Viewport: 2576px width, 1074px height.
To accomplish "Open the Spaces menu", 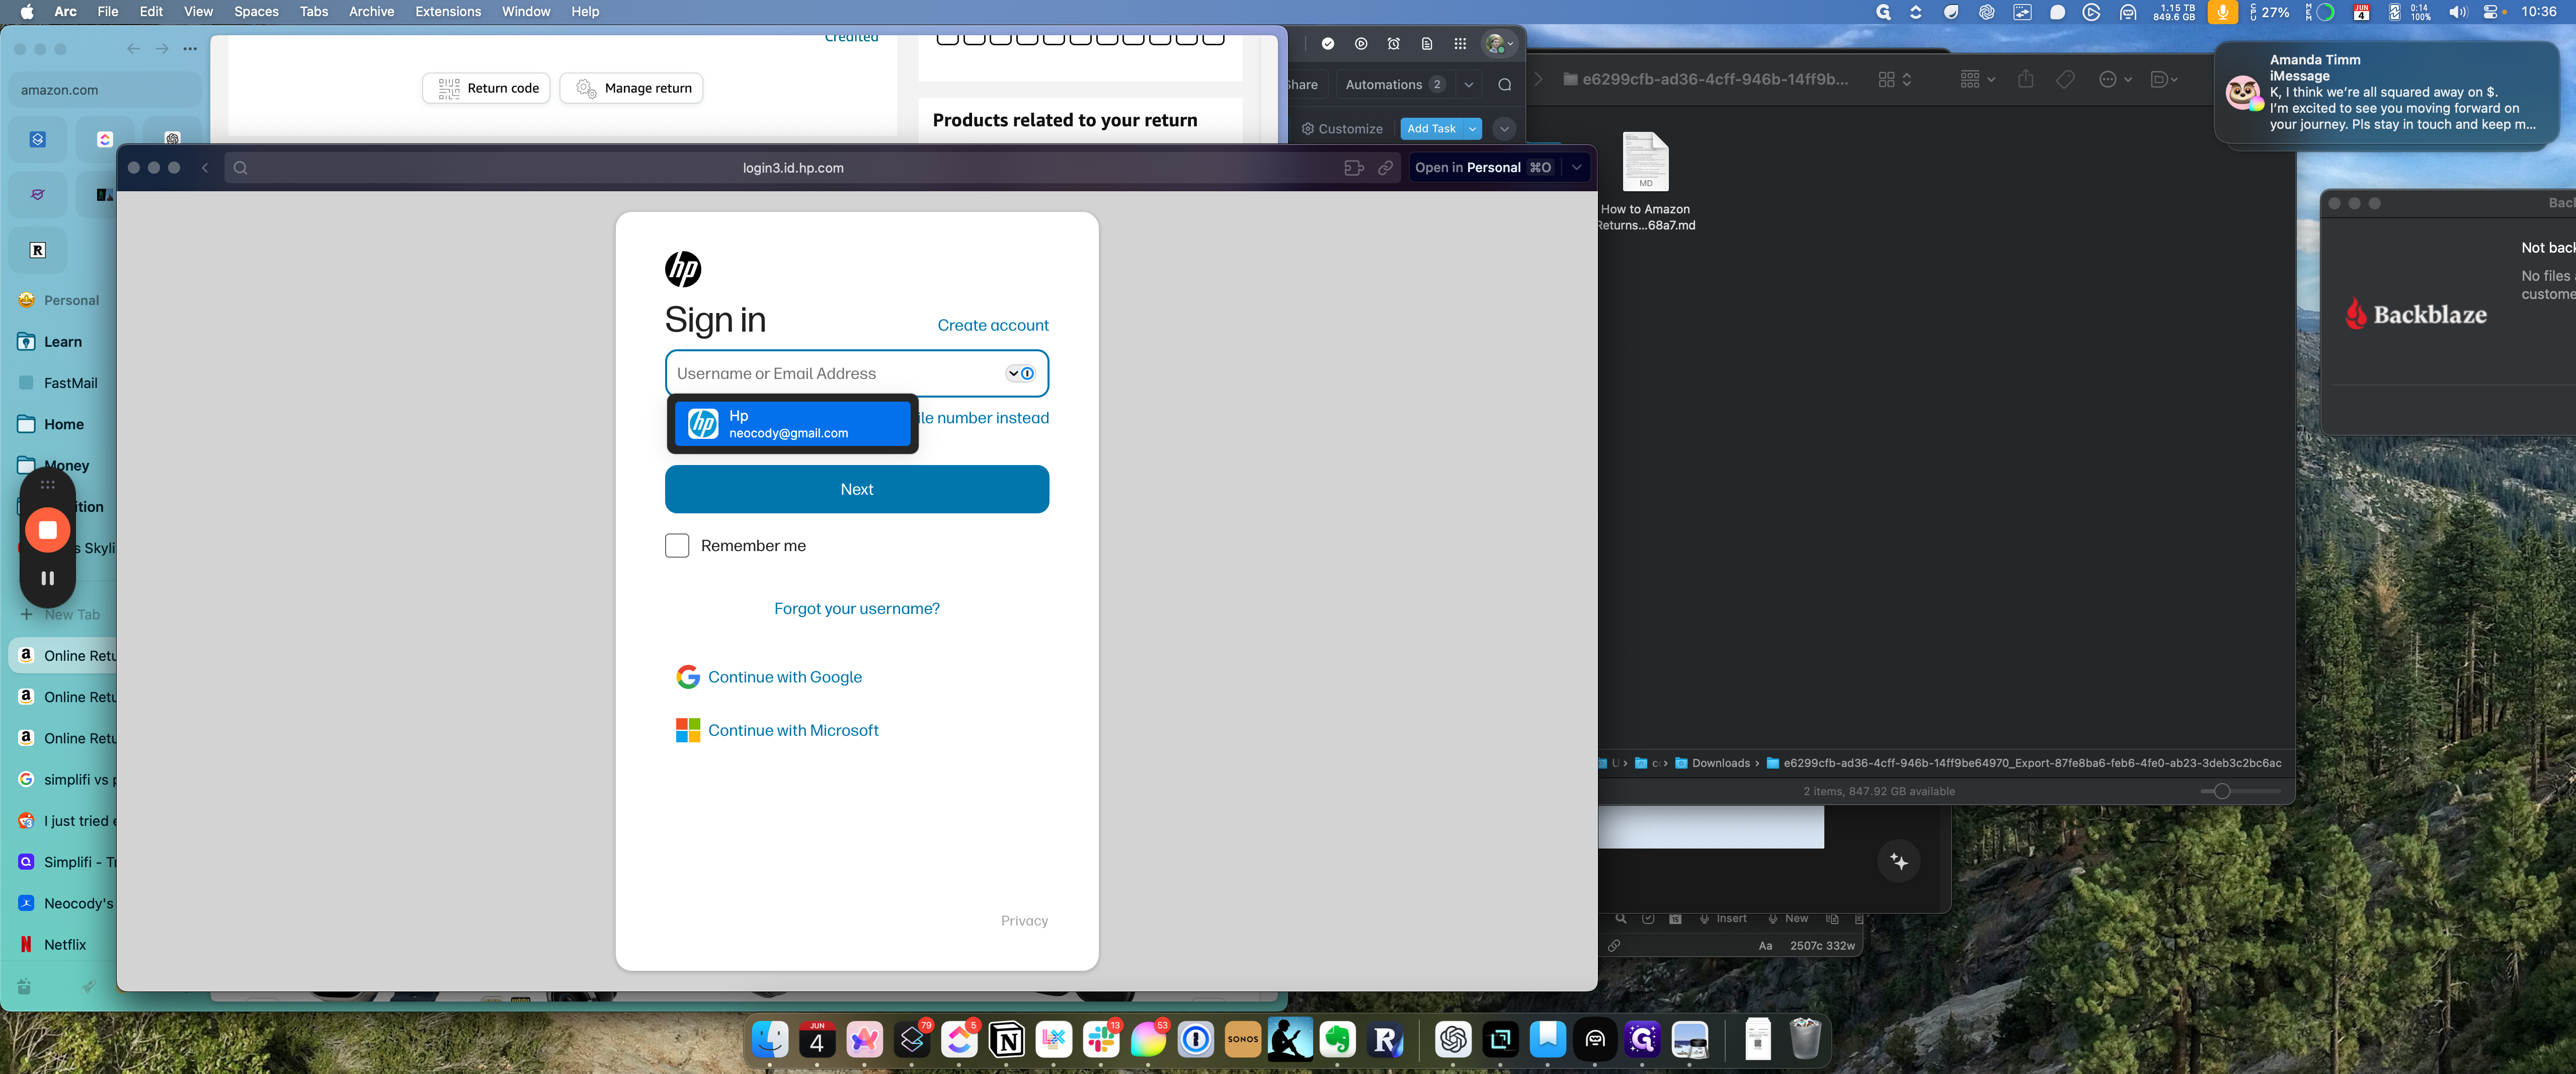I will pyautogui.click(x=256, y=12).
